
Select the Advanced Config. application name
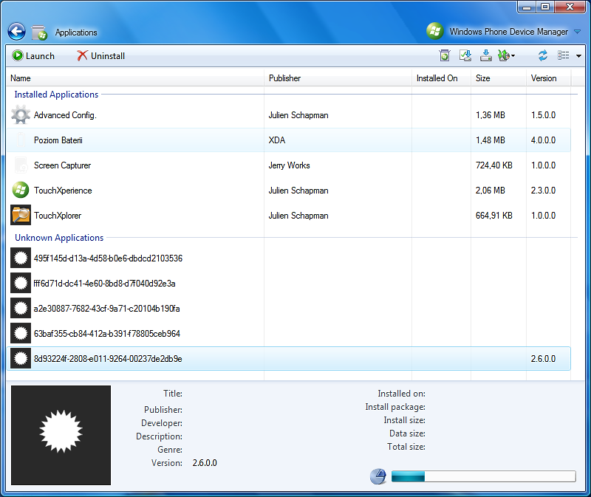point(65,115)
